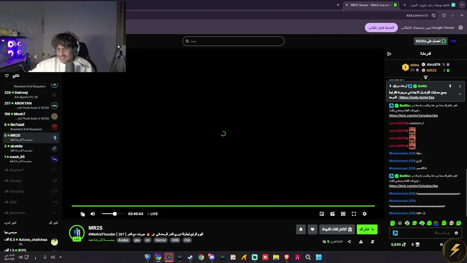Open first kick.com/mr2s/subscribe link in chat

[x=413, y=115]
